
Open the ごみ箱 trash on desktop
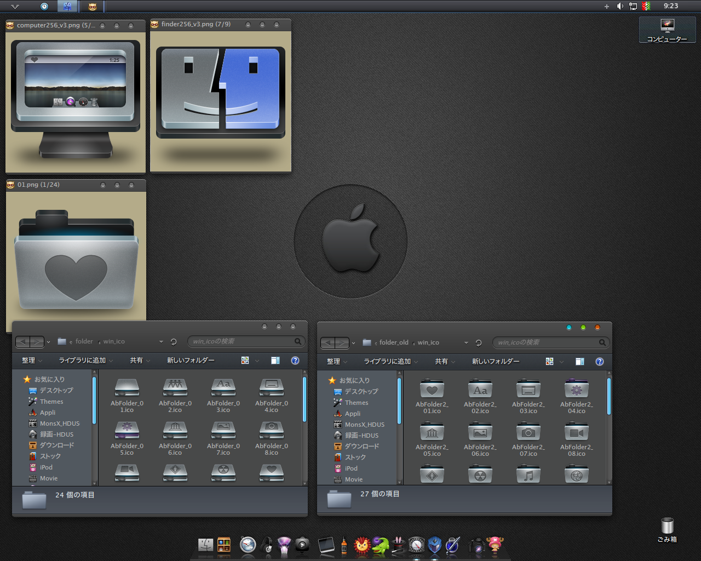pyautogui.click(x=667, y=530)
